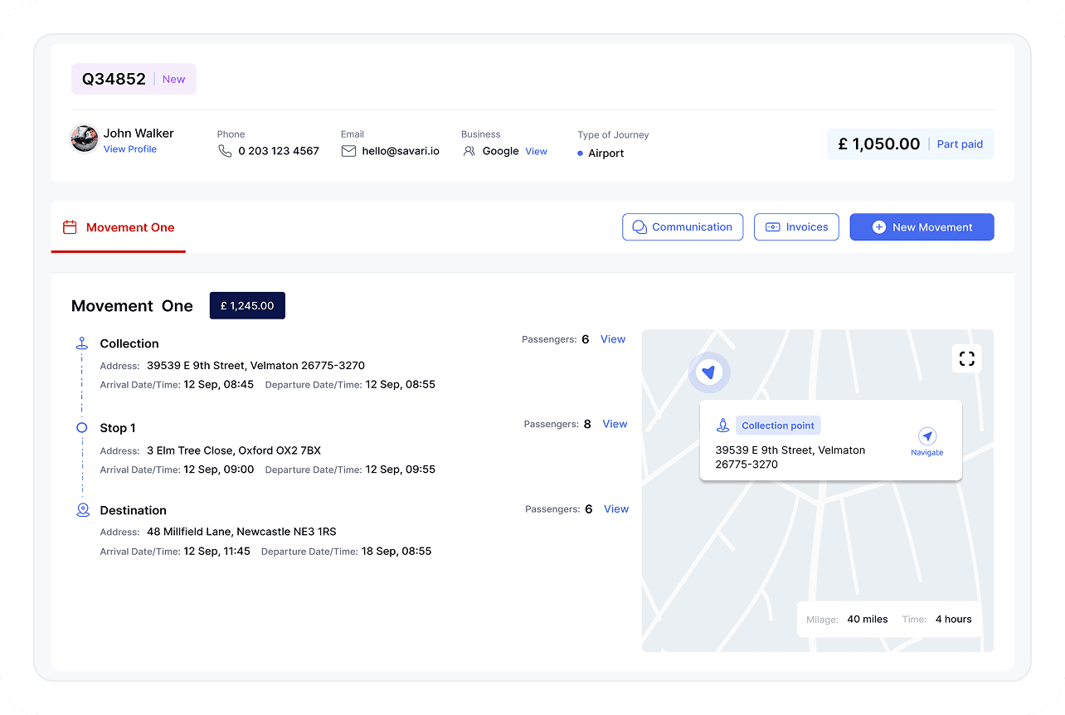Click John Walker's profile avatar
This screenshot has height=715, width=1065.
click(x=85, y=139)
